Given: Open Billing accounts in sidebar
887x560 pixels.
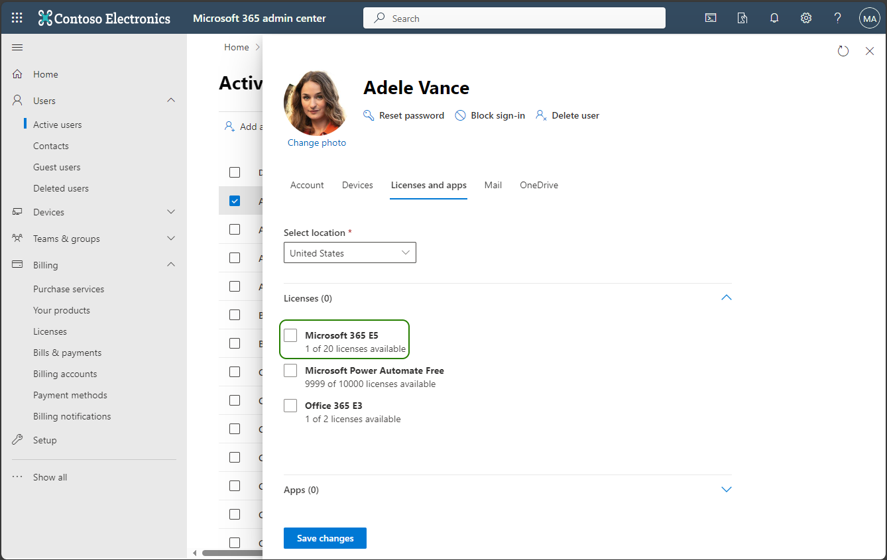Looking at the screenshot, I should (x=65, y=374).
